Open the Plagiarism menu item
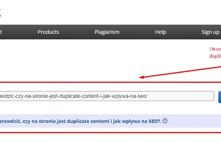Image resolution: width=221 pixels, height=142 pixels. [x=107, y=32]
